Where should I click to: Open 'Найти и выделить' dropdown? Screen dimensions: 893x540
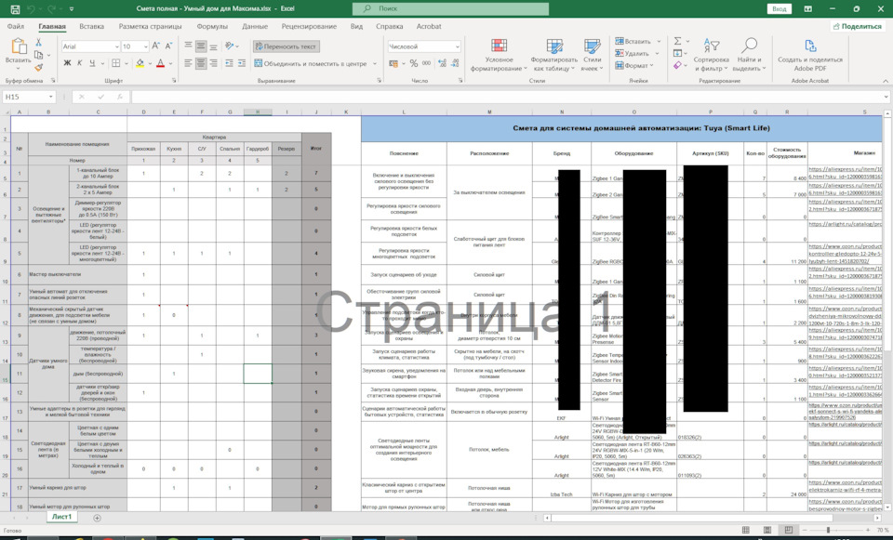click(749, 55)
